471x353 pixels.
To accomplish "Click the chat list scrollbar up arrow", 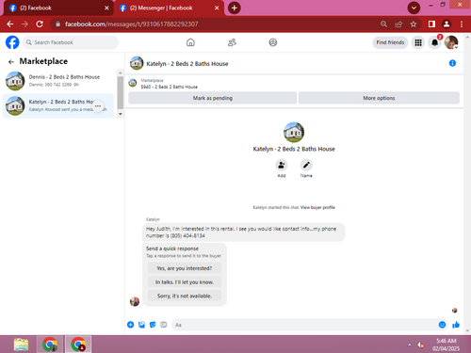I will tap(121, 72).
